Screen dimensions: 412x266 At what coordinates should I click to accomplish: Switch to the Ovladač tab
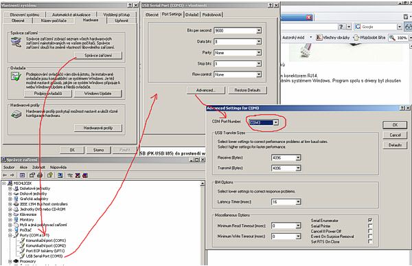(192, 14)
